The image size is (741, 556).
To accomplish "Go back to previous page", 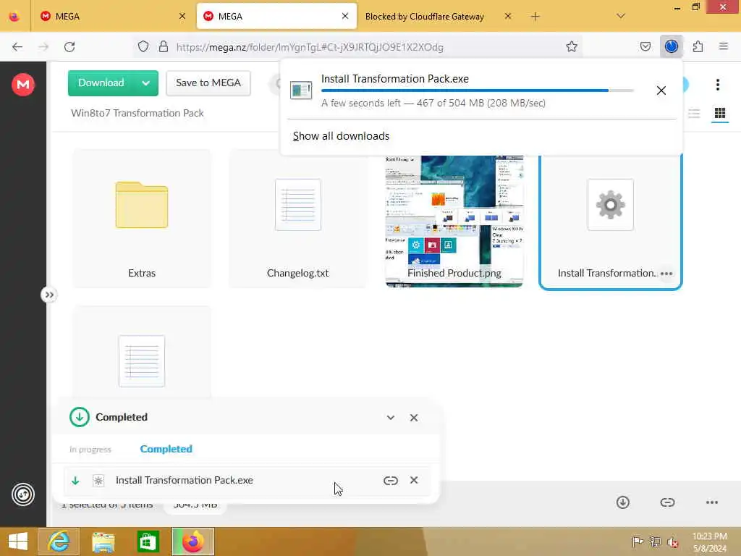I will tap(17, 47).
